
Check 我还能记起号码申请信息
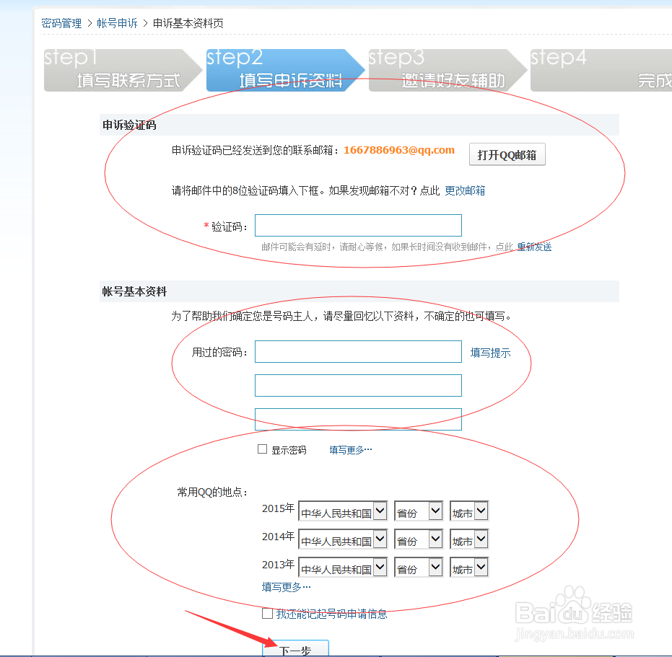[x=266, y=614]
